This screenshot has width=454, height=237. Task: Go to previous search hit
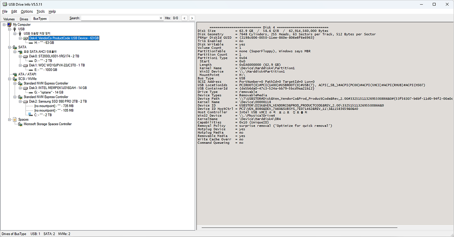coord(184,18)
